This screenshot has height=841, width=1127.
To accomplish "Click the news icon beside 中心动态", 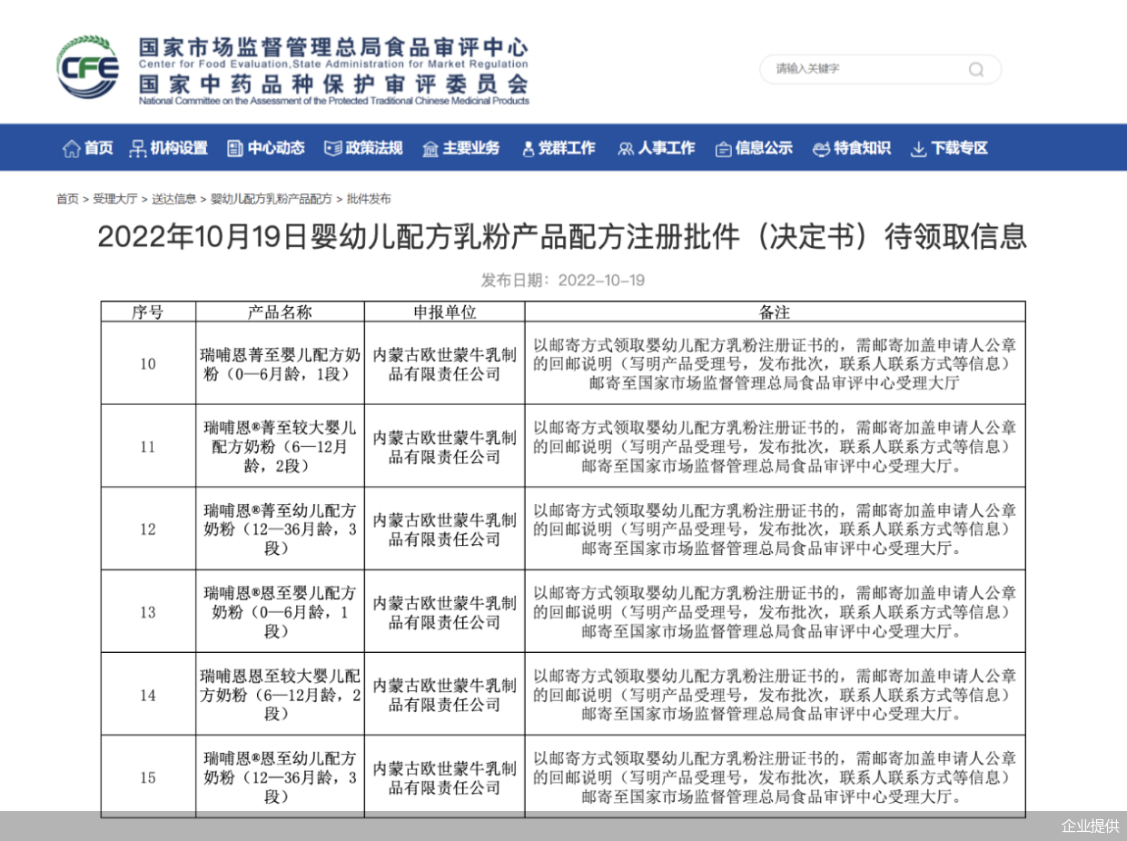I will tap(235, 149).
